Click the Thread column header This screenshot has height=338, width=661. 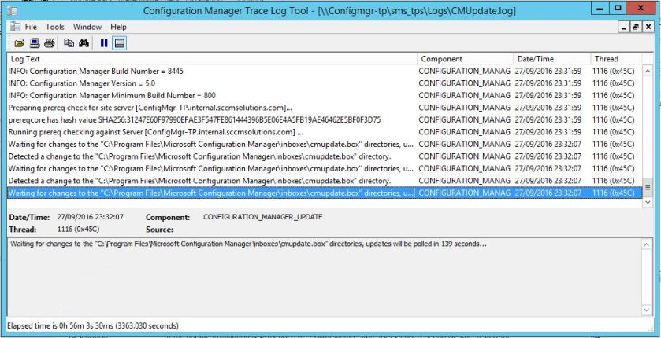(616, 59)
